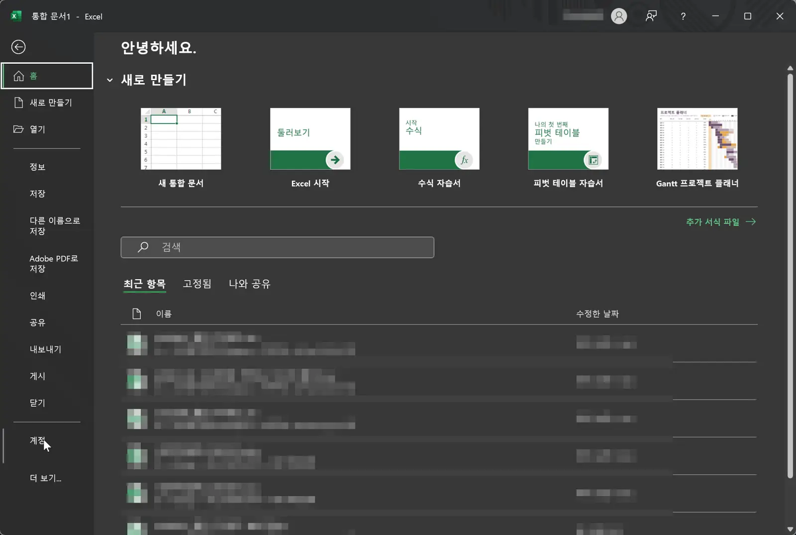
Task: Maximize the Excel window
Action: click(x=748, y=16)
